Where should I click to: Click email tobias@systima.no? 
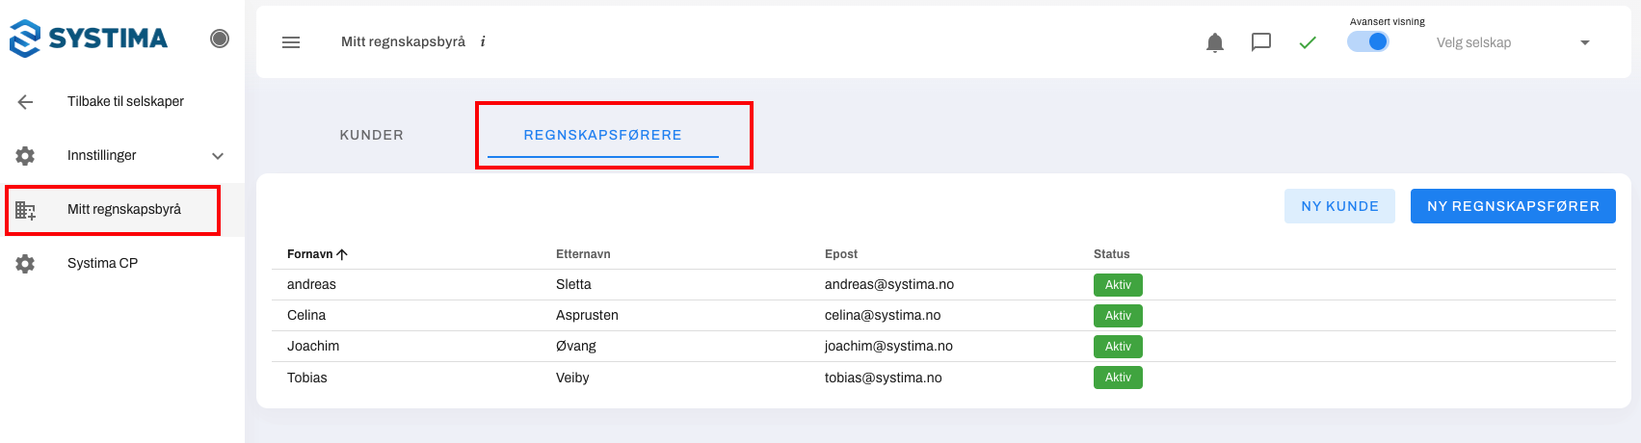coord(884,378)
